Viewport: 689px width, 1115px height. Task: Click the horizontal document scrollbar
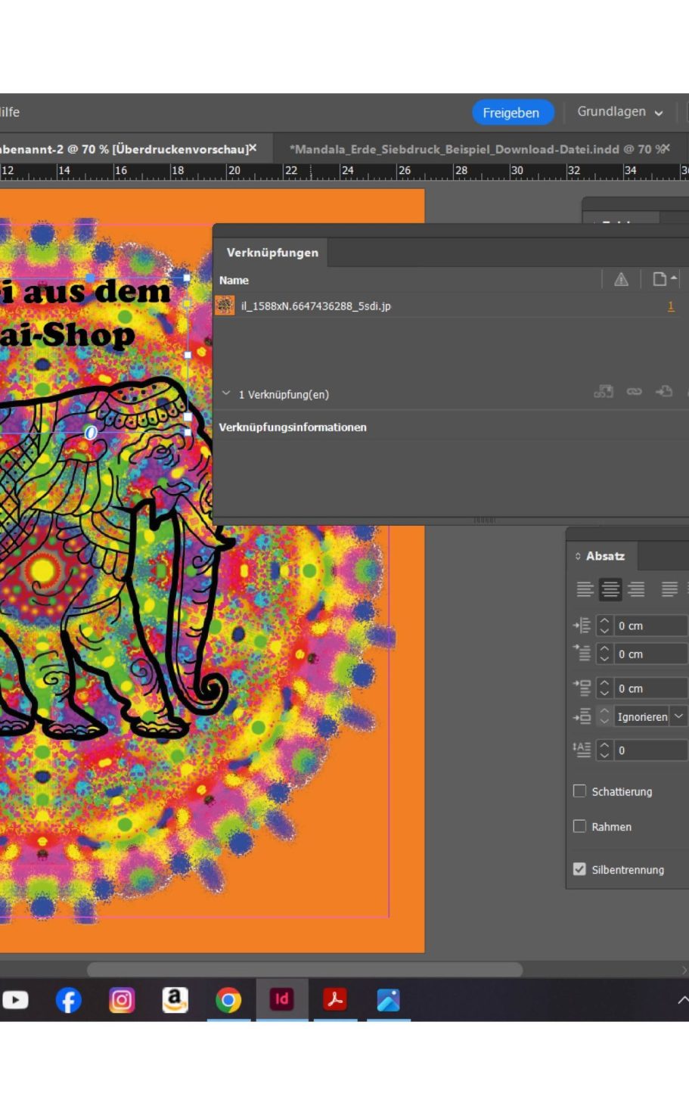click(304, 969)
